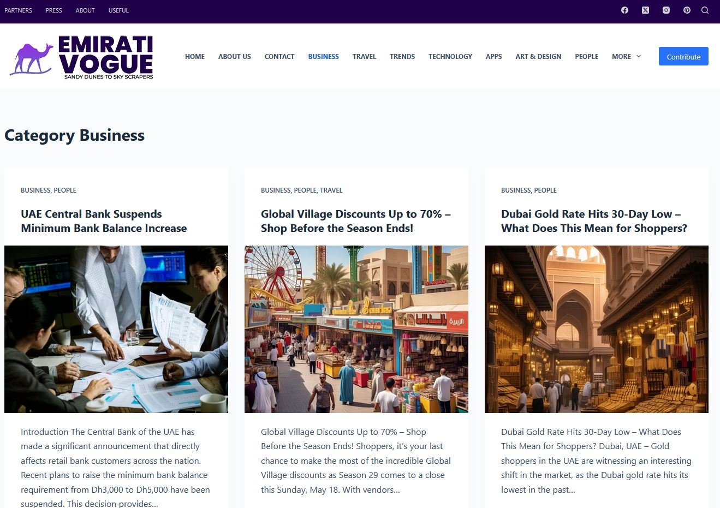The height and width of the screenshot is (508, 720).
Task: Open the Facebook social icon
Action: [624, 10]
